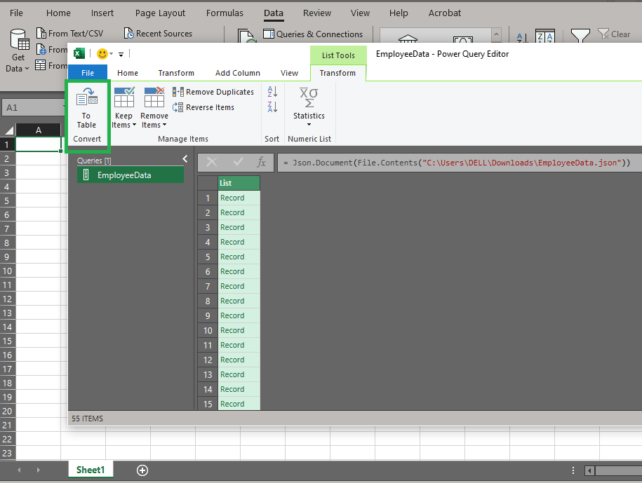Expand data types gallery arrow in Excel
Image resolution: width=642 pixels, height=483 pixels.
[x=496, y=35]
